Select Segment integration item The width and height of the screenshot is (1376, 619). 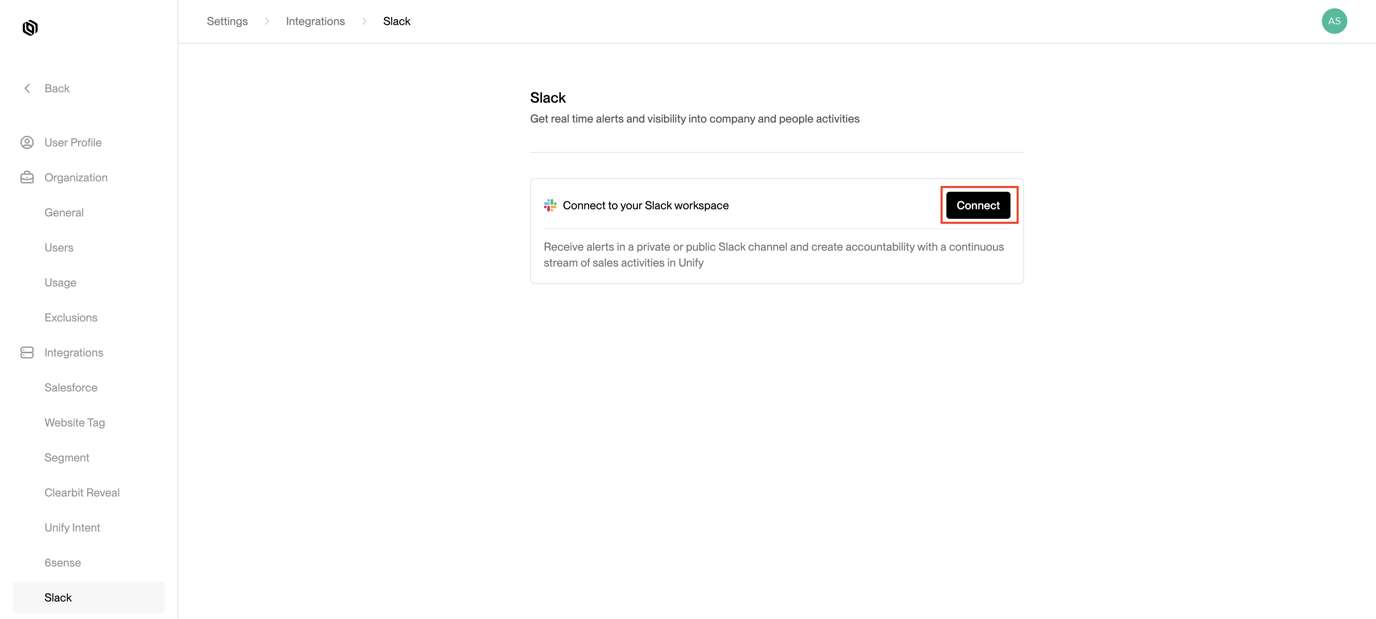click(x=67, y=457)
